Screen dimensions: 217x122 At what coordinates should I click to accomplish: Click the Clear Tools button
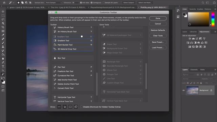pyautogui.click(x=158, y=36)
